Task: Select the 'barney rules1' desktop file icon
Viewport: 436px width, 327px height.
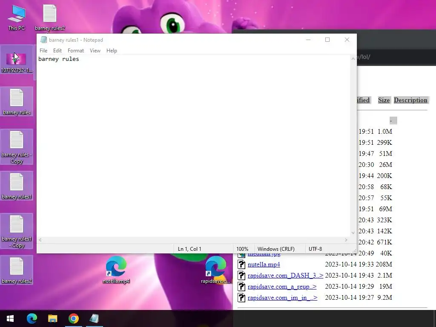Action: (x=17, y=186)
